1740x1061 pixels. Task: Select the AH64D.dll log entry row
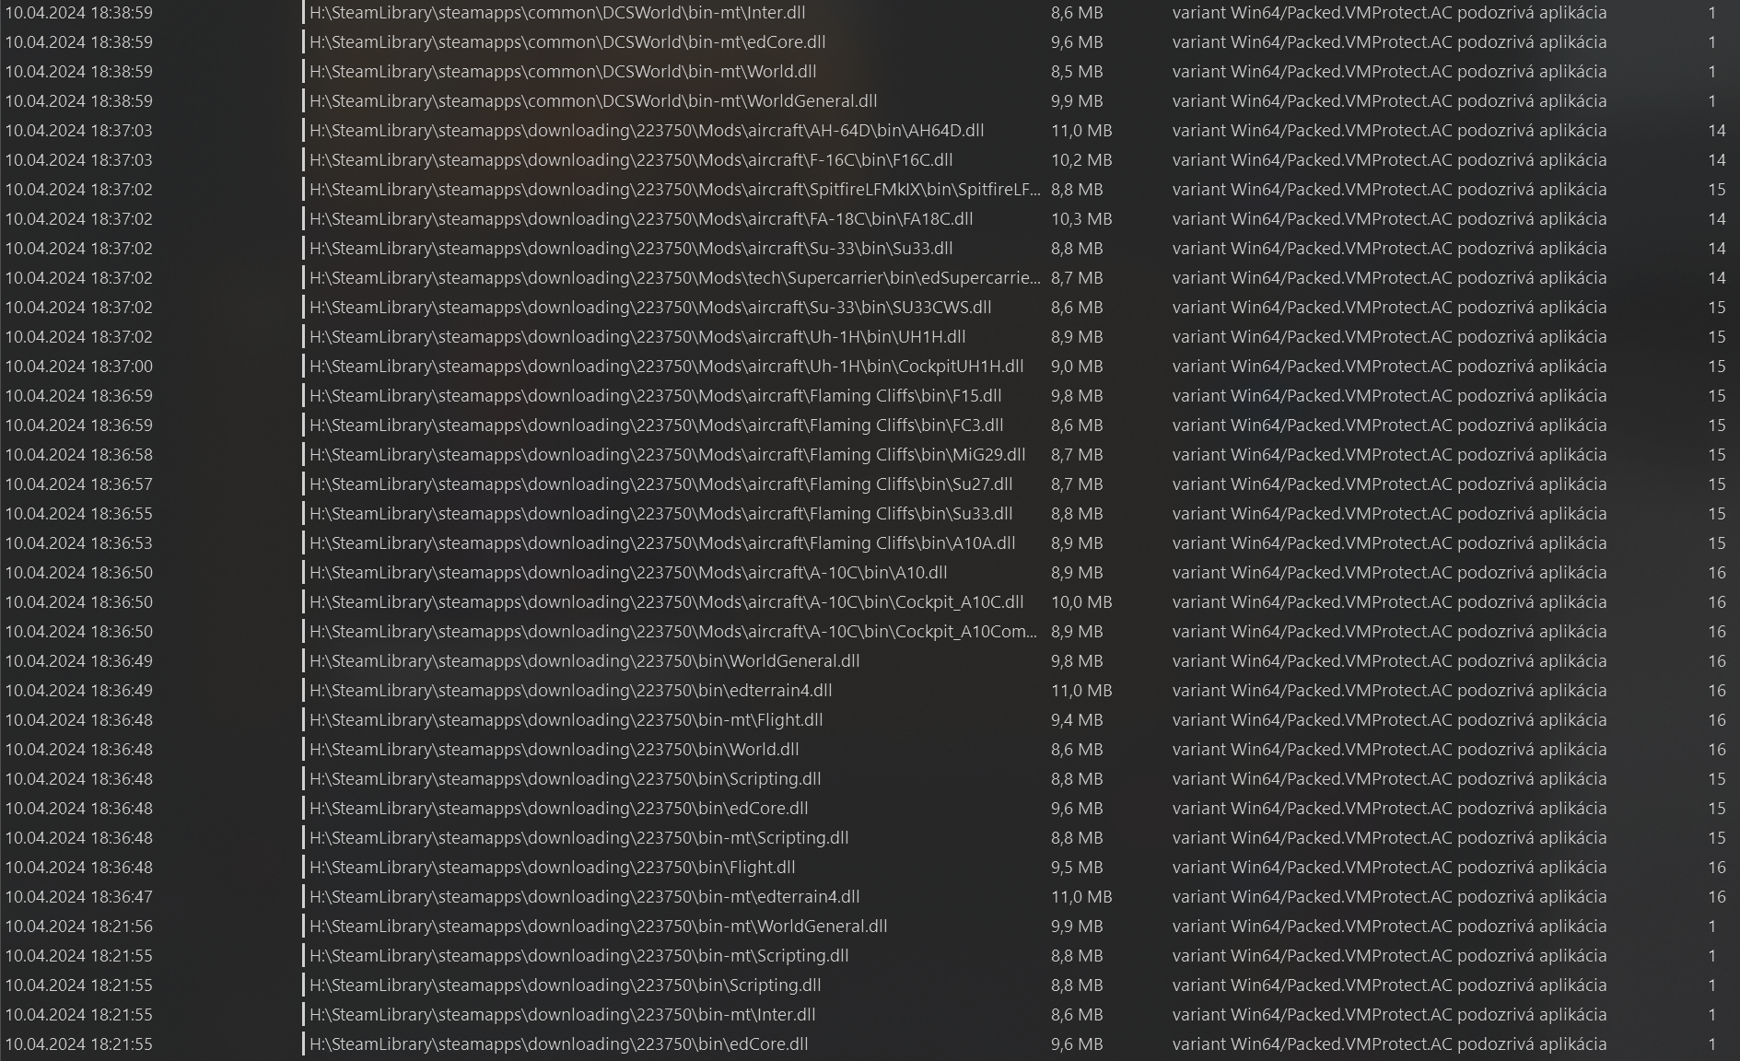pyautogui.click(x=870, y=131)
